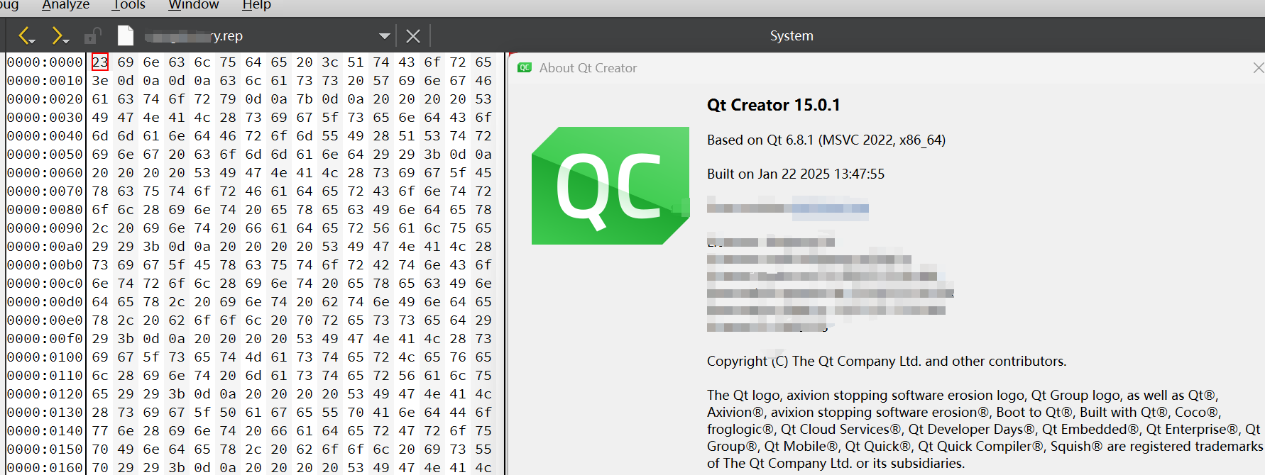Screen dimensions: 1265x475
Task: Click the large Qt Creator logo
Action: click(610, 186)
